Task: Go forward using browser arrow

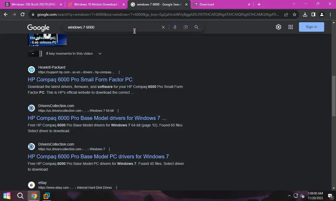Action: coord(14,15)
